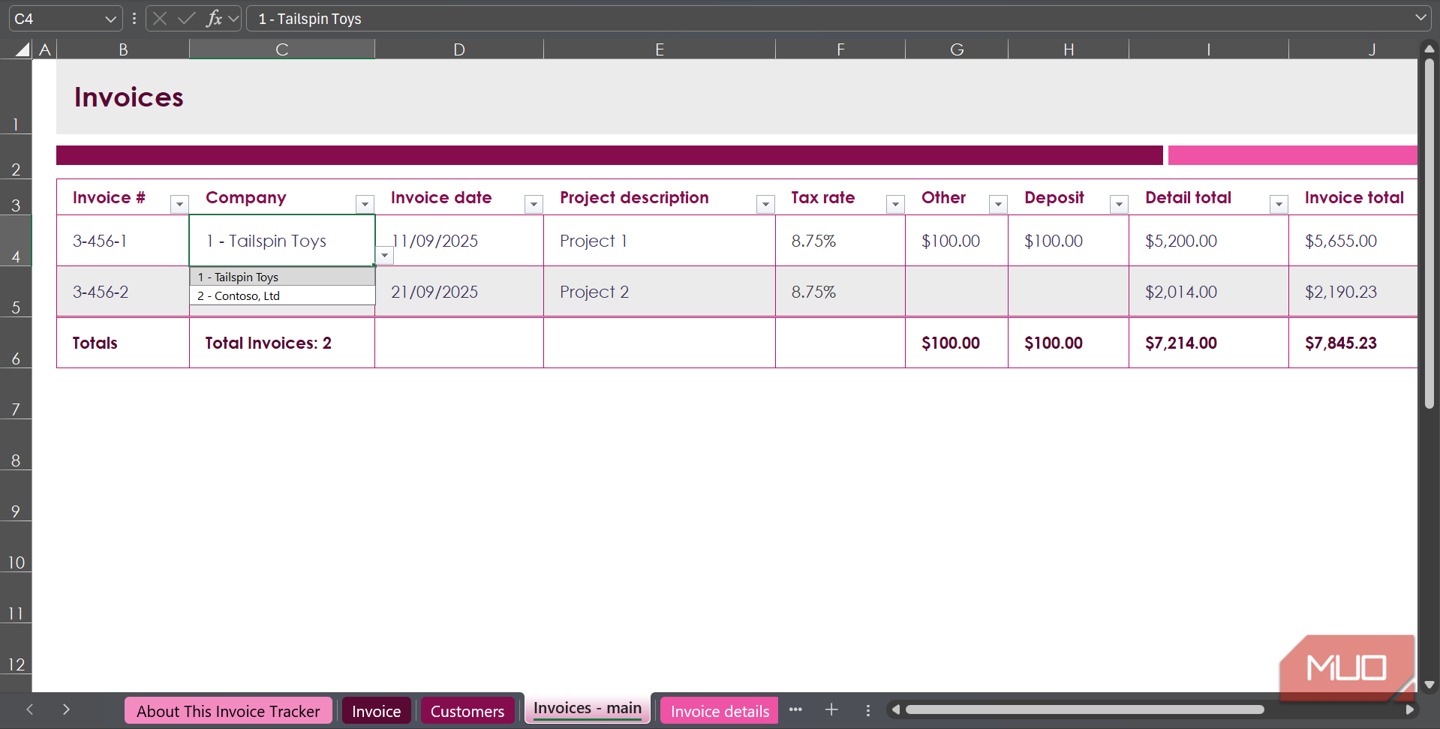
Task: Open the Invoice # filter dropdown
Action: pos(179,204)
